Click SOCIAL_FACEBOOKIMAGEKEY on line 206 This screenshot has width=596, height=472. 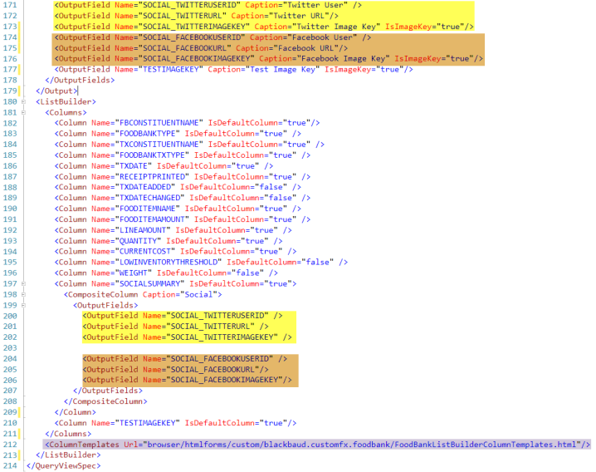pyautogui.click(x=224, y=380)
